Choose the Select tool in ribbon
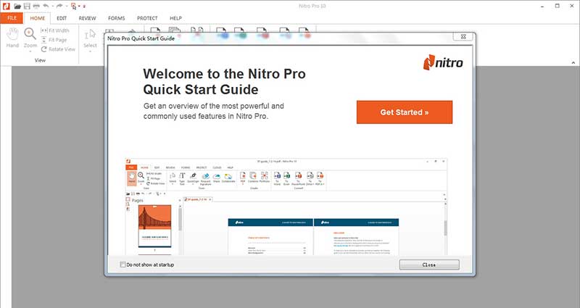Viewport: 580px width, 308px height. pos(90,38)
